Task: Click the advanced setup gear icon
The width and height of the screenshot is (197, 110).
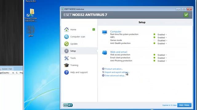Action: point(103,75)
